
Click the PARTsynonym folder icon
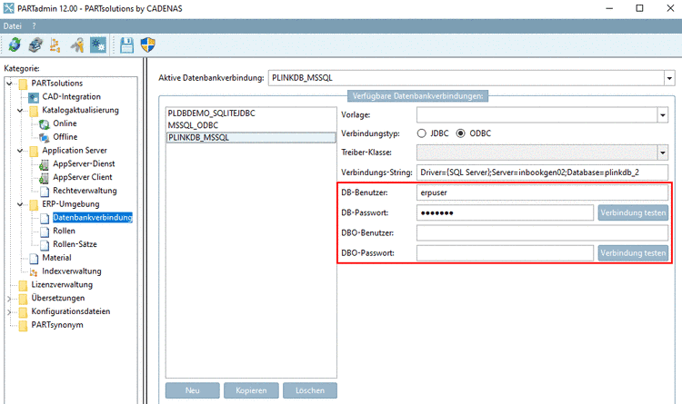[x=23, y=326]
